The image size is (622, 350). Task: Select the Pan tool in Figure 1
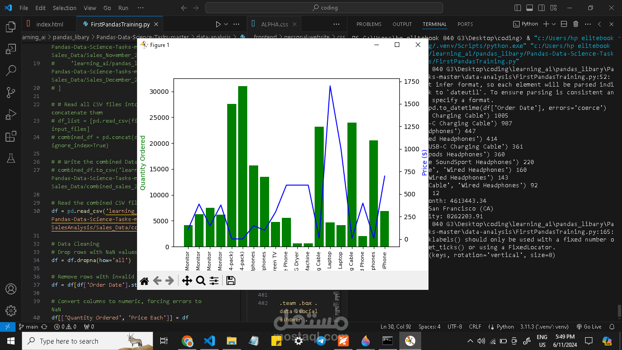point(187,281)
